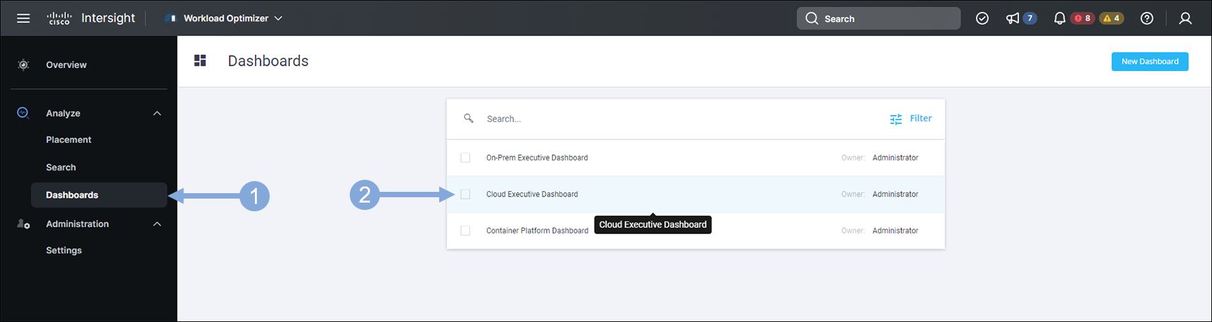Viewport: 1212px width, 322px height.
Task: Open the Cloud Executive Dashboard entry
Action: click(532, 194)
